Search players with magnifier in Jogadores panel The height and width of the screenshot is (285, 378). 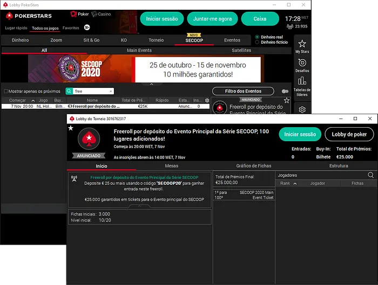tap(371, 175)
